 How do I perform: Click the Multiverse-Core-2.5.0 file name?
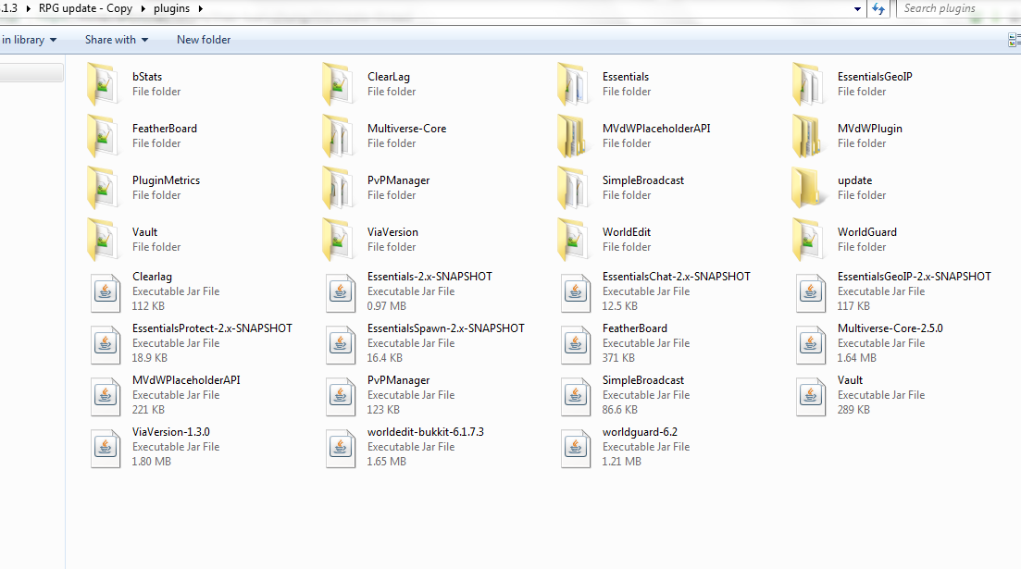[x=890, y=328]
